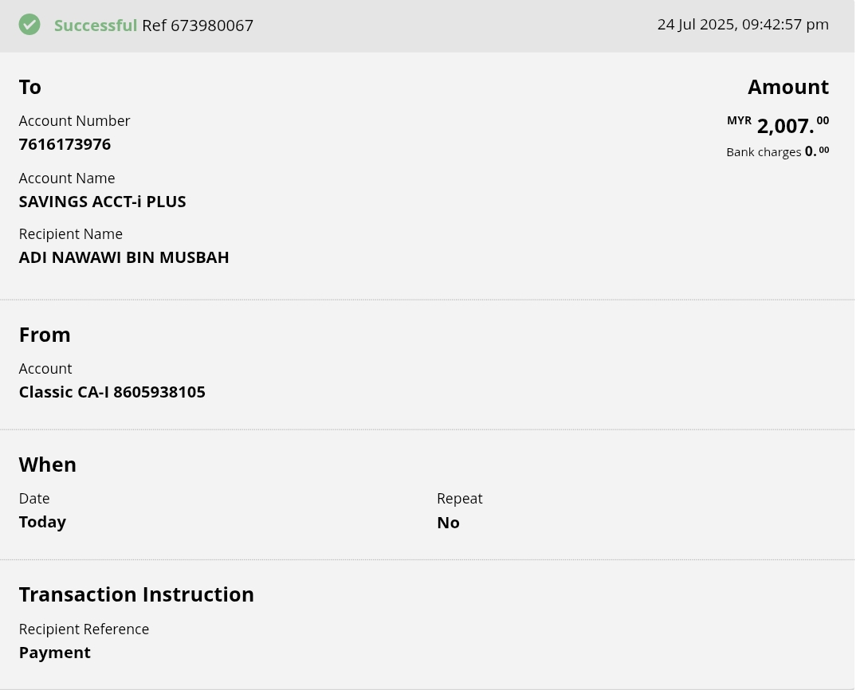This screenshot has height=690, width=860.
Task: Click the Today date value
Action: [x=42, y=522]
